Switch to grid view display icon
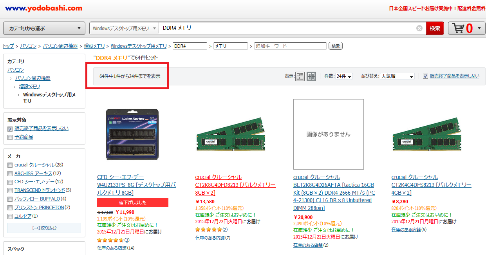Viewport: 486px width, 255px height. pyautogui.click(x=311, y=76)
